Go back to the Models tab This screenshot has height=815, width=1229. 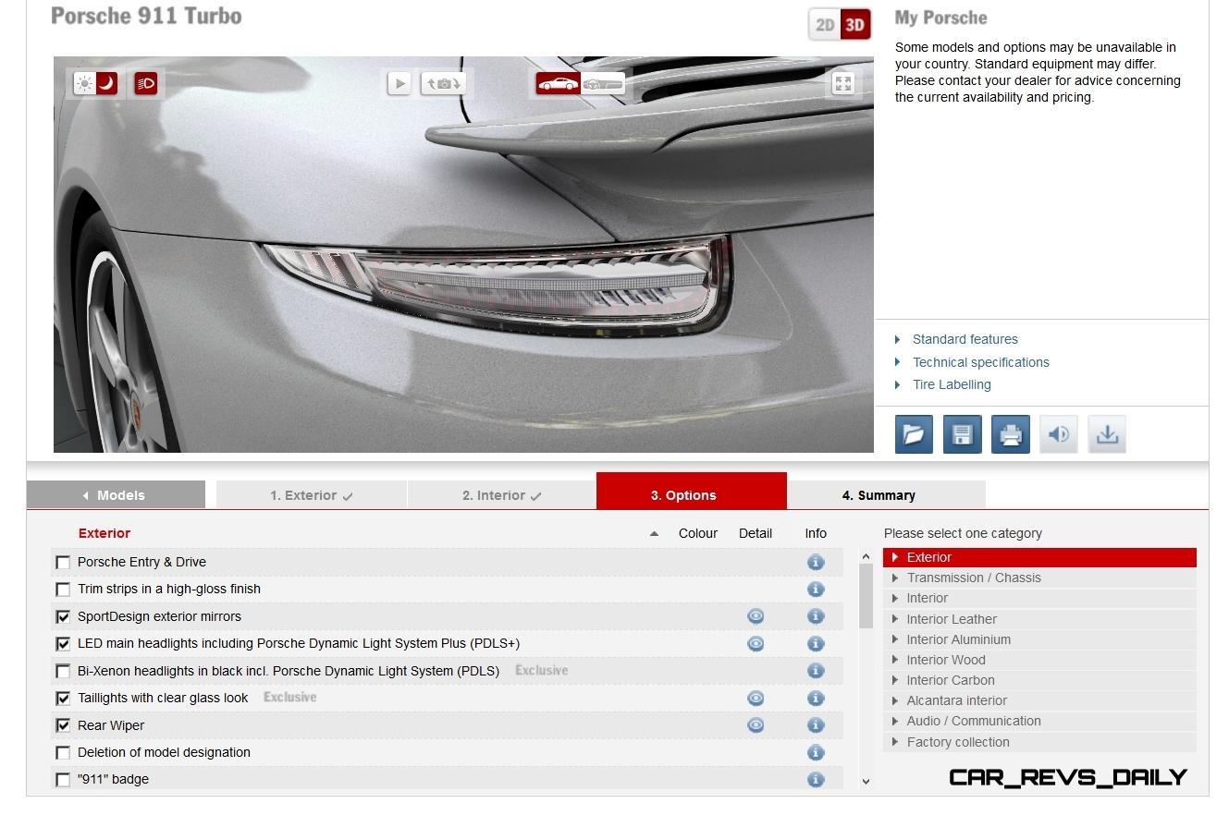pyautogui.click(x=116, y=494)
